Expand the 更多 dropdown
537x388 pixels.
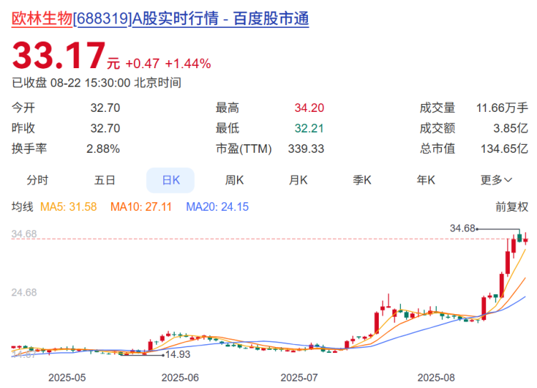[x=496, y=180]
